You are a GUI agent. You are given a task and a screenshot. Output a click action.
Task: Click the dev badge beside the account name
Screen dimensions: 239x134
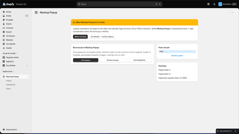tap(234, 4)
